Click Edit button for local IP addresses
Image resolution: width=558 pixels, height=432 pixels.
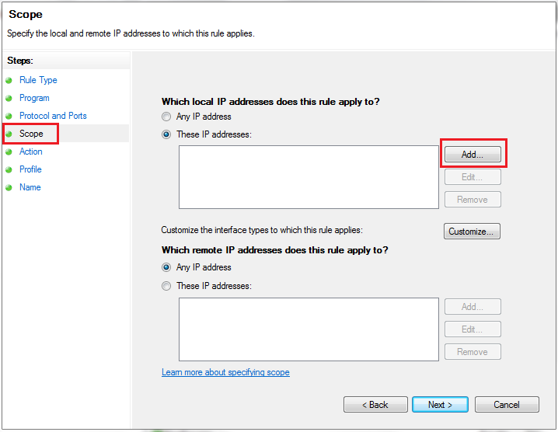click(x=473, y=177)
